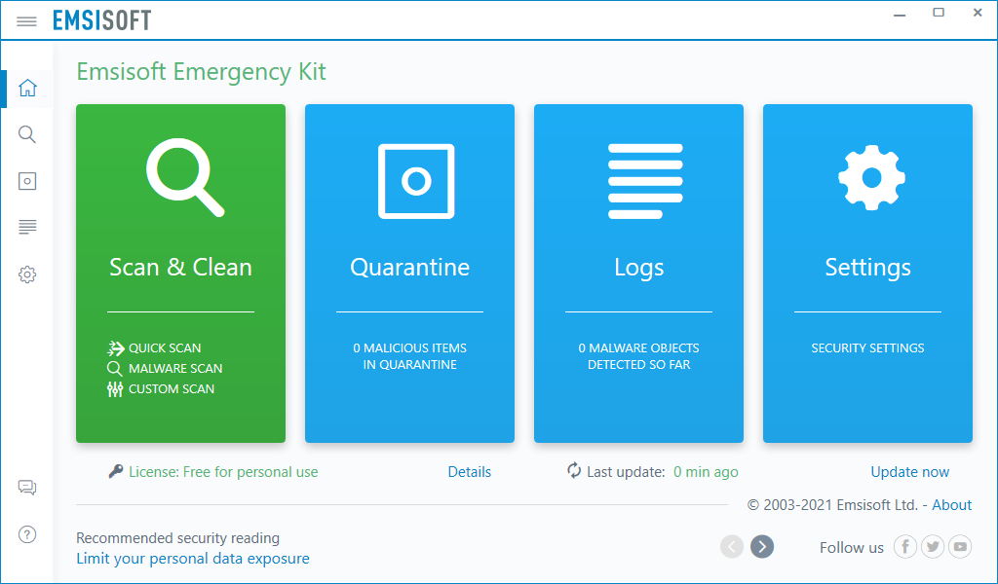Open Quarantine from sidebar icon
Screen dimensions: 998x584
(x=27, y=181)
